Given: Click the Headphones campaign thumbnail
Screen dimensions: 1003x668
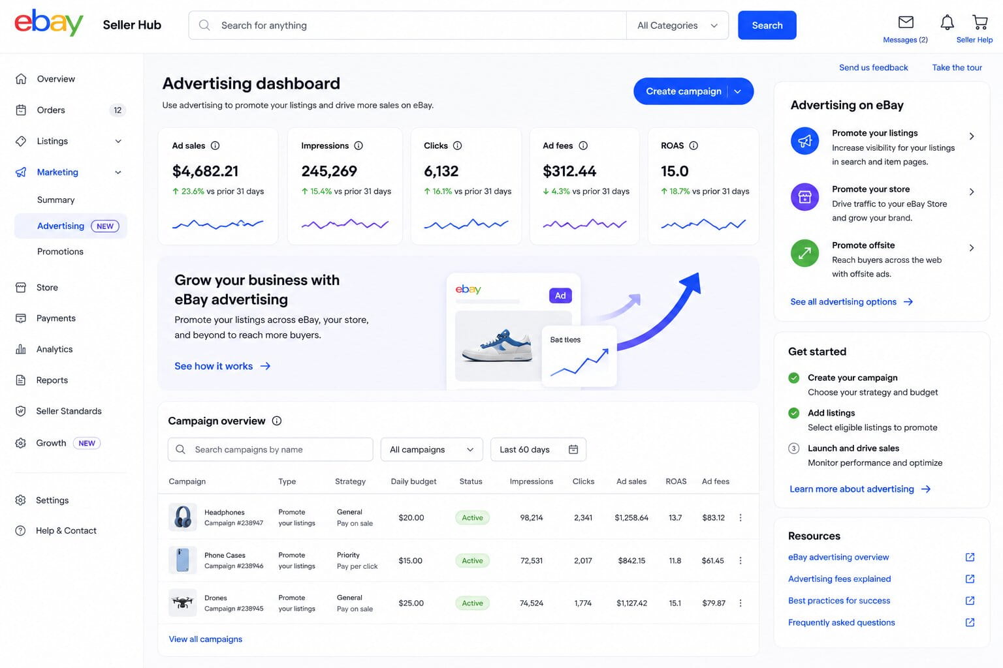Looking at the screenshot, I should (183, 517).
